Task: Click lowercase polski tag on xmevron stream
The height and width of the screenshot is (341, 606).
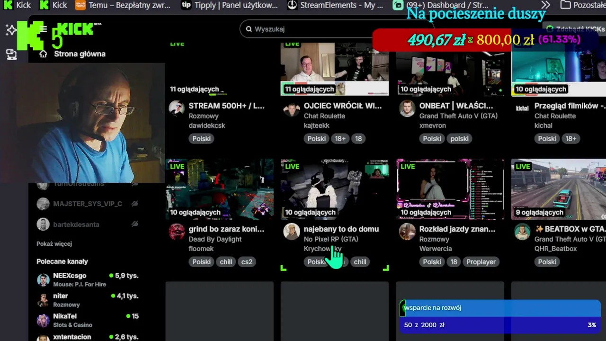Action: pyautogui.click(x=459, y=139)
